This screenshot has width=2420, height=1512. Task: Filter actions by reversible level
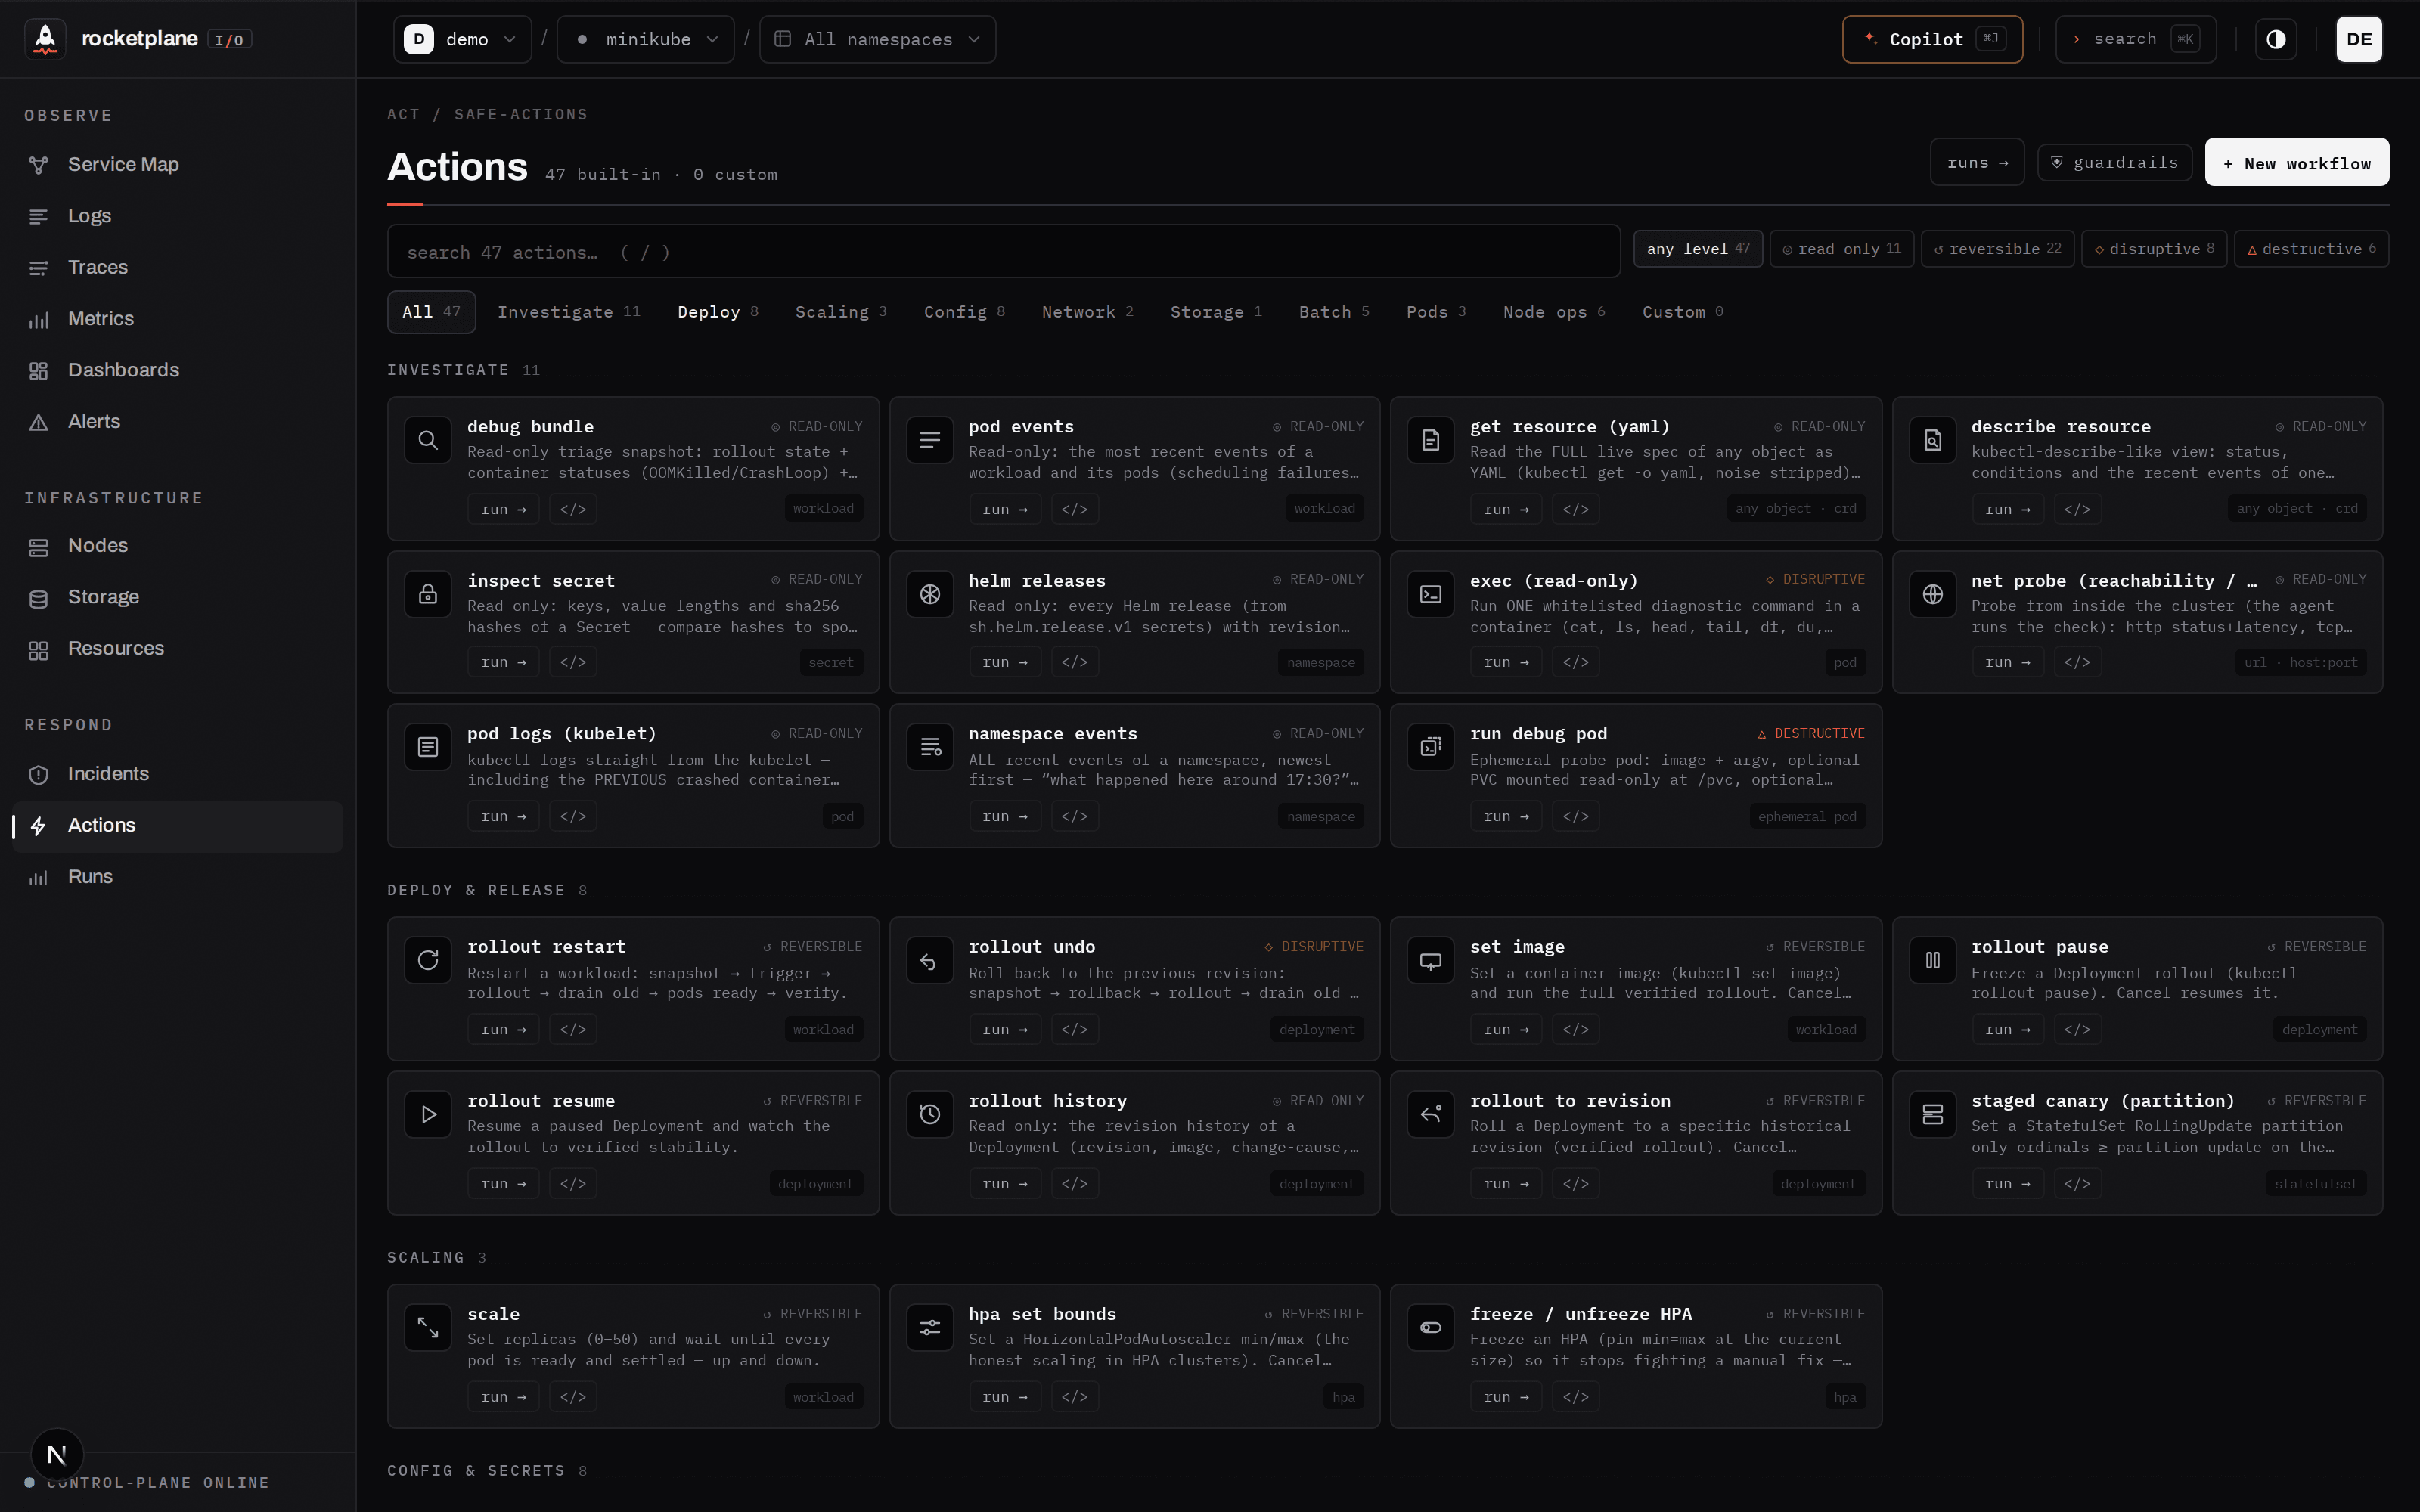click(x=1997, y=249)
